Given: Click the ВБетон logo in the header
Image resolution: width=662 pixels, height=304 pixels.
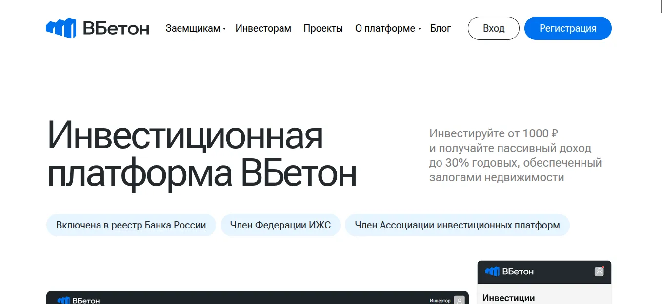Looking at the screenshot, I should click(98, 28).
